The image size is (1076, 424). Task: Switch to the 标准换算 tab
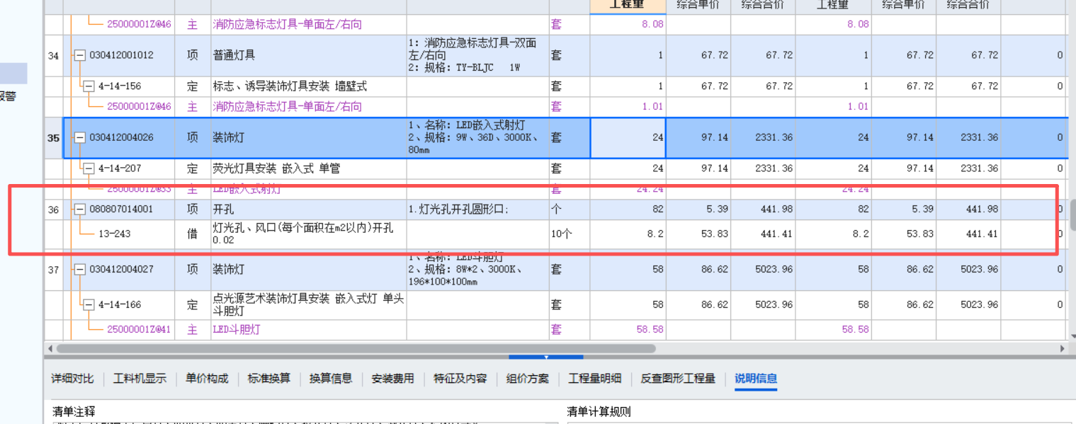pyautogui.click(x=269, y=379)
